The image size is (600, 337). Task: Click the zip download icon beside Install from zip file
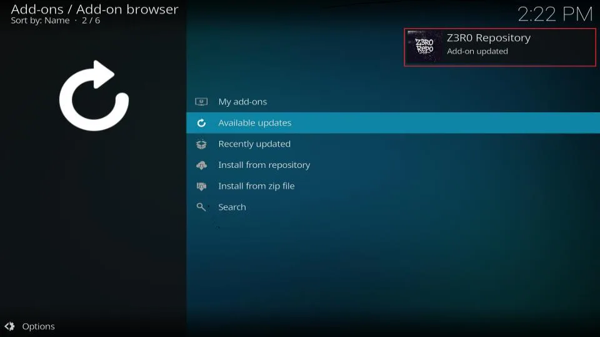[x=201, y=186]
